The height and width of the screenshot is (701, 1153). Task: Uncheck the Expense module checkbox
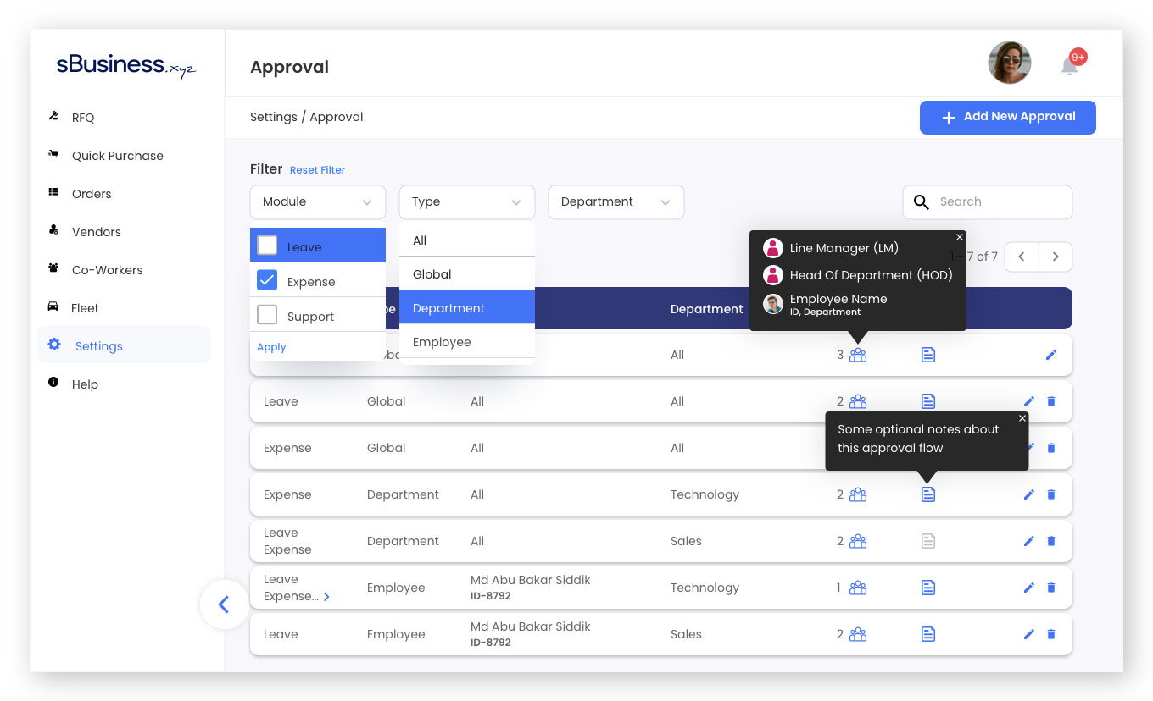click(x=267, y=280)
